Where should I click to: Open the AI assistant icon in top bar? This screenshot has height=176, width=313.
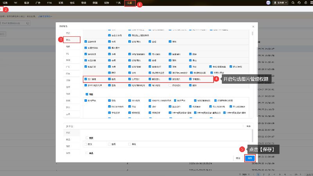pyautogui.click(x=268, y=3)
